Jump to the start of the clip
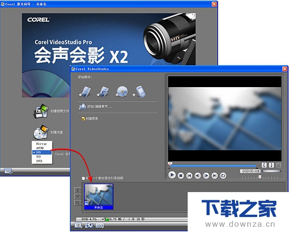The height and width of the screenshot is (233, 289). 189,176
